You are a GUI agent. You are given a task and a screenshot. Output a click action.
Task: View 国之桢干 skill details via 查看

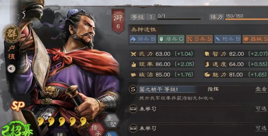[x=261, y=89]
